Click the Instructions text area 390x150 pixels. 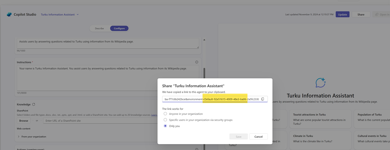[x=107, y=78]
